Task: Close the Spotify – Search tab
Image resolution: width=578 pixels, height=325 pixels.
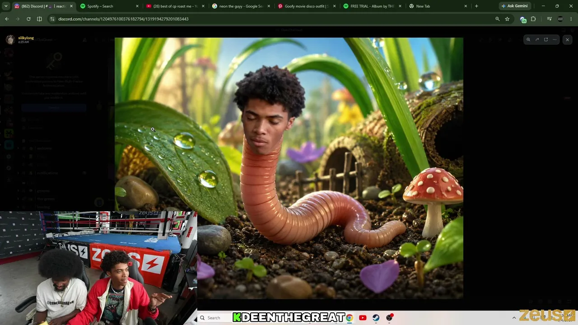Action: 137,6
